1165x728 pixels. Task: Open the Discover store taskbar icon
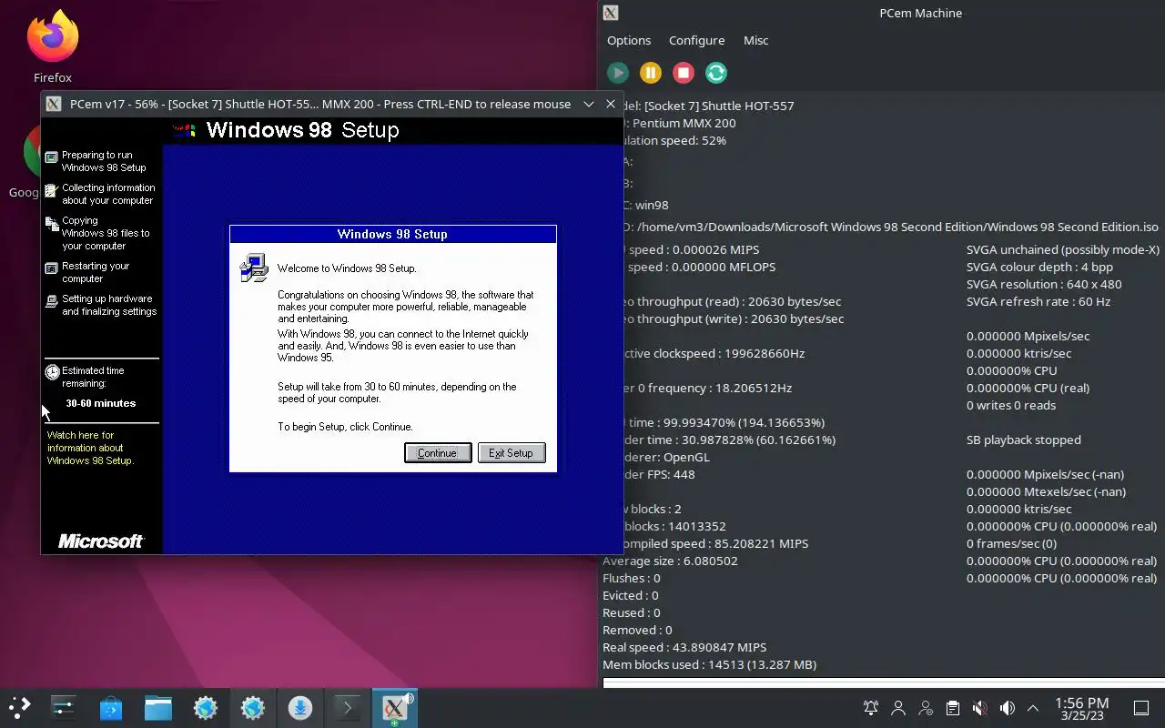111,708
